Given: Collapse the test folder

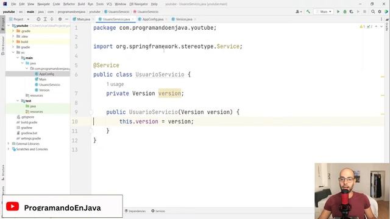Looking at the screenshot, I should pos(18,101).
